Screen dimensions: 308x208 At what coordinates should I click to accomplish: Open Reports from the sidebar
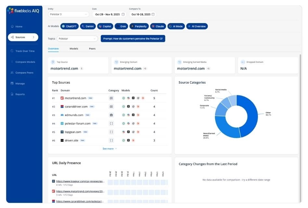[x=20, y=94]
